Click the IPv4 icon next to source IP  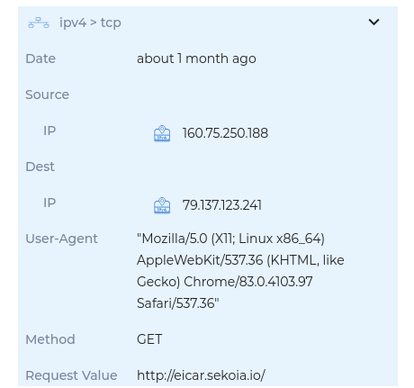click(x=162, y=133)
